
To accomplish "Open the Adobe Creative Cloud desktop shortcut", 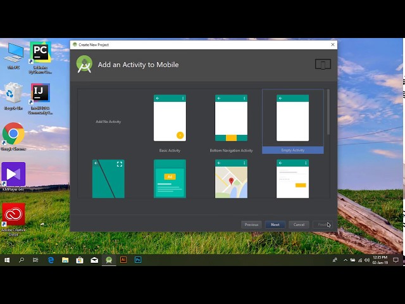I will 13,220.
